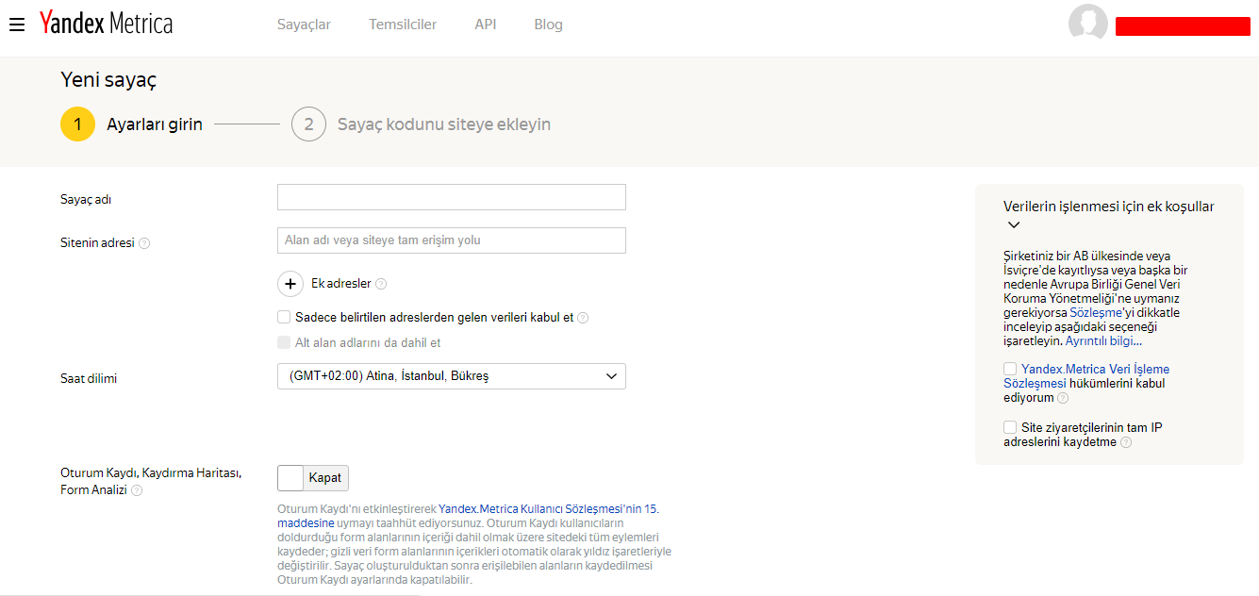Viewport: 1259px width, 596px height.
Task: Click help icon next to Ek adresler
Action: (x=381, y=284)
